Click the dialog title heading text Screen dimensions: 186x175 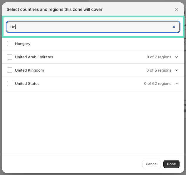click(54, 9)
